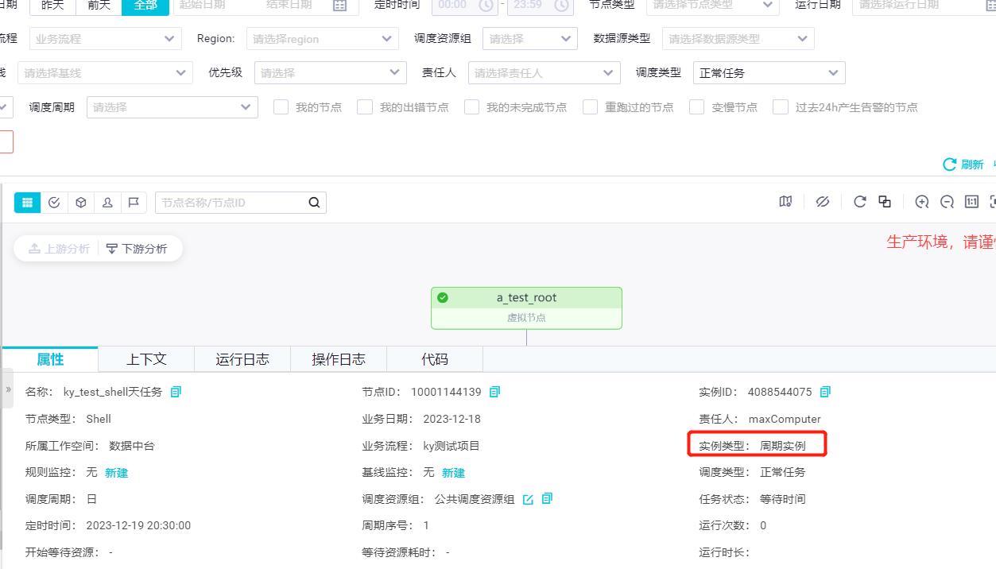Image resolution: width=996 pixels, height=569 pixels.
Task: Switch to the 运行日志 tab
Action: point(242,359)
